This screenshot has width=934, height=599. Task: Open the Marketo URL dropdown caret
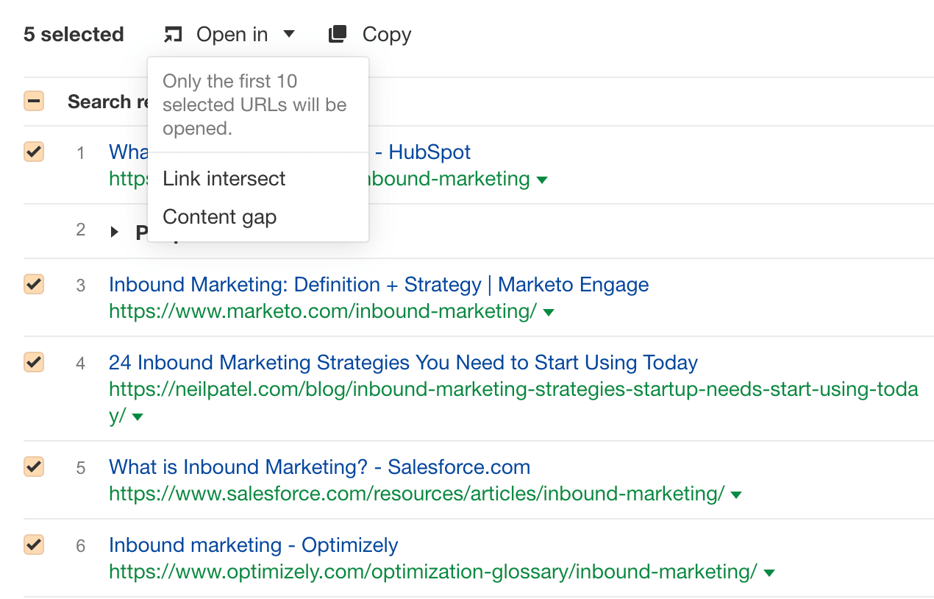(x=549, y=311)
